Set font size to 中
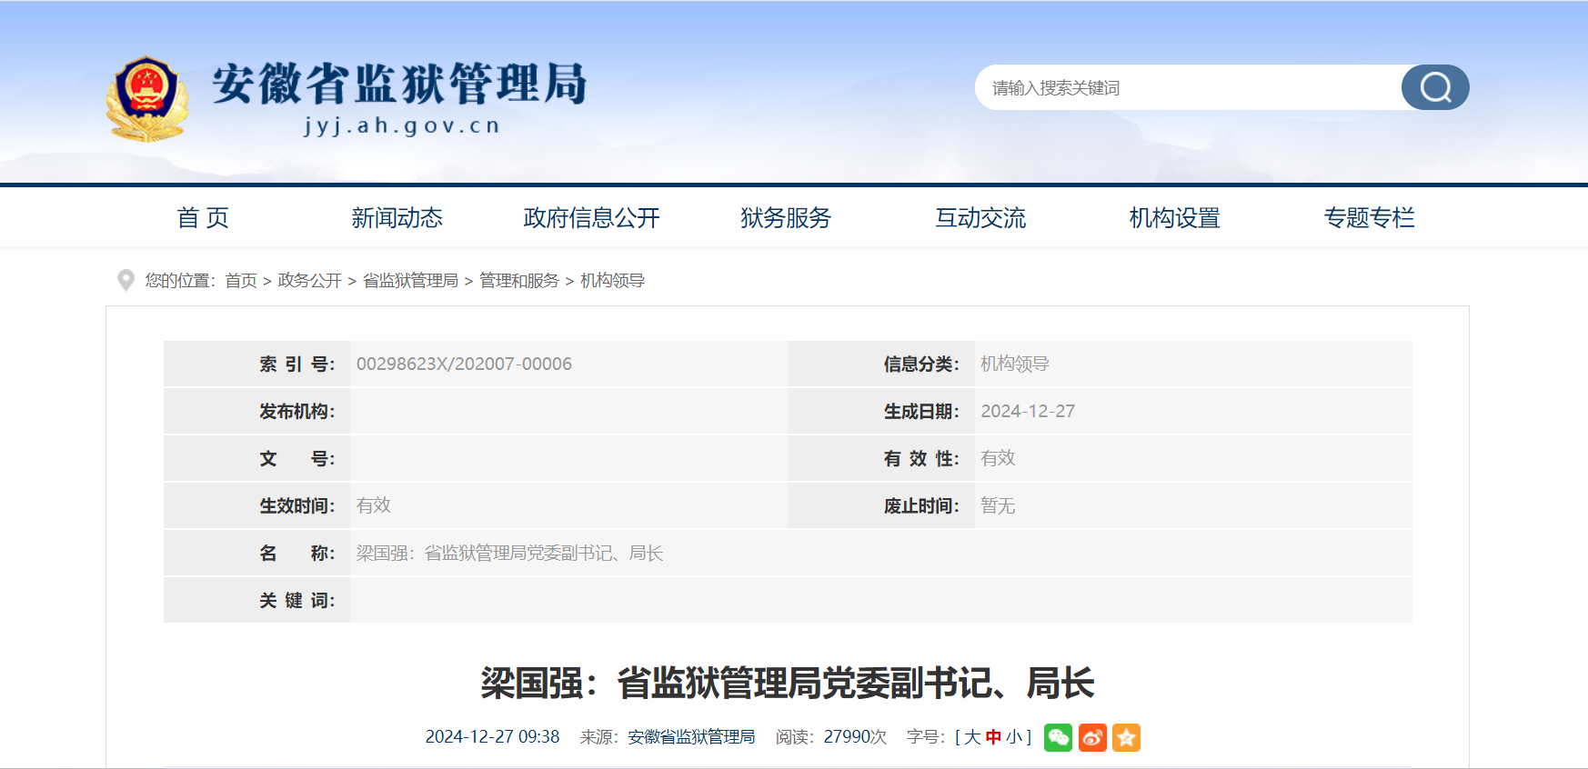This screenshot has height=769, width=1588. click(993, 737)
